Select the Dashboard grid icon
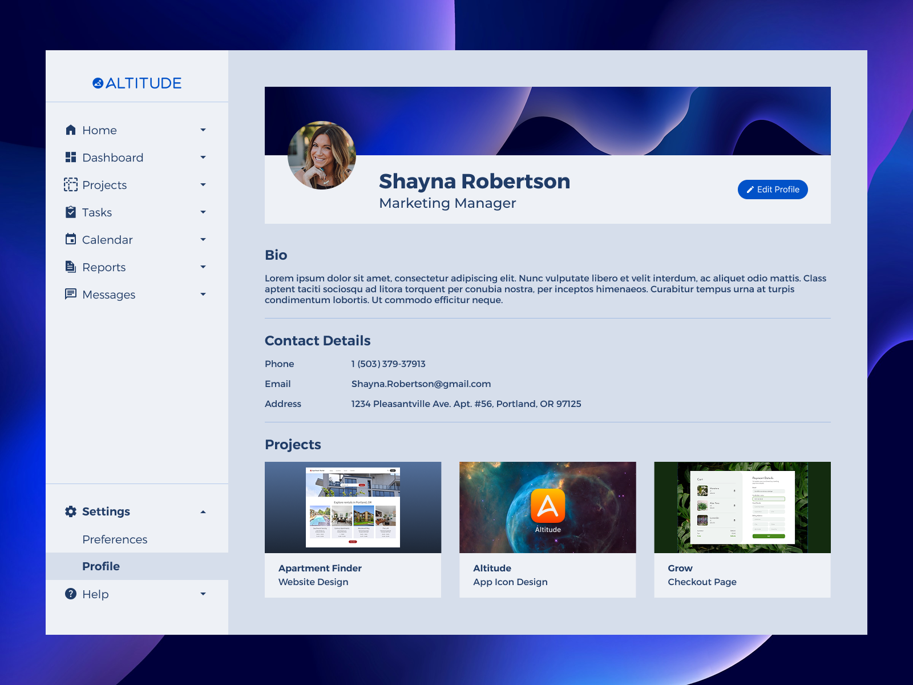Viewport: 913px width, 685px height. [70, 157]
